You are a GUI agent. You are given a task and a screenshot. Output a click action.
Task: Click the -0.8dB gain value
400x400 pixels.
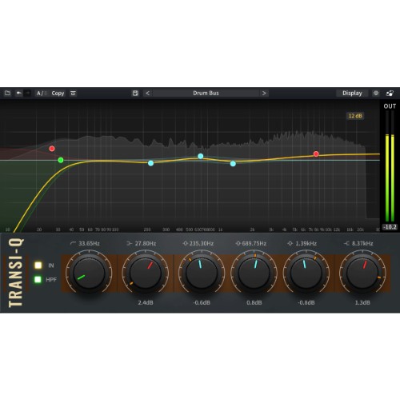coord(306,302)
